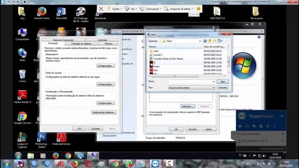Click the Variáveis de Ambiente button

click(x=104, y=112)
